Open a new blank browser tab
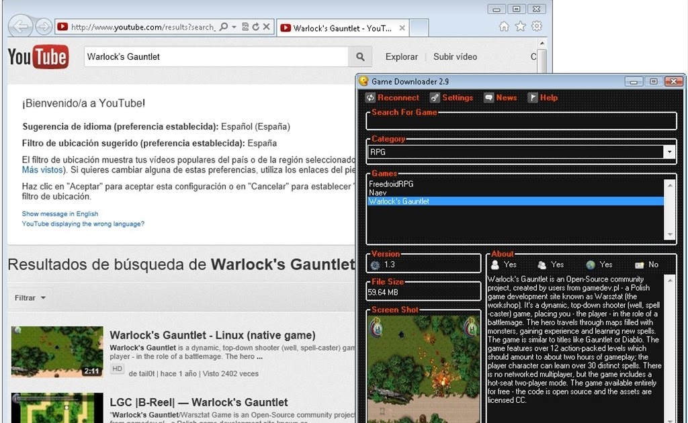The width and height of the screenshot is (688, 423). pyautogui.click(x=419, y=28)
